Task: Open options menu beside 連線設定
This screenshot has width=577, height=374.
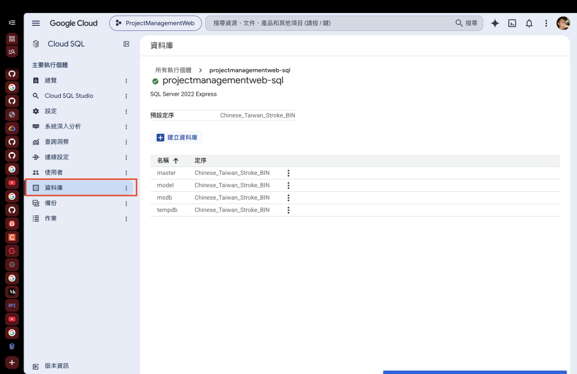Action: tap(126, 157)
